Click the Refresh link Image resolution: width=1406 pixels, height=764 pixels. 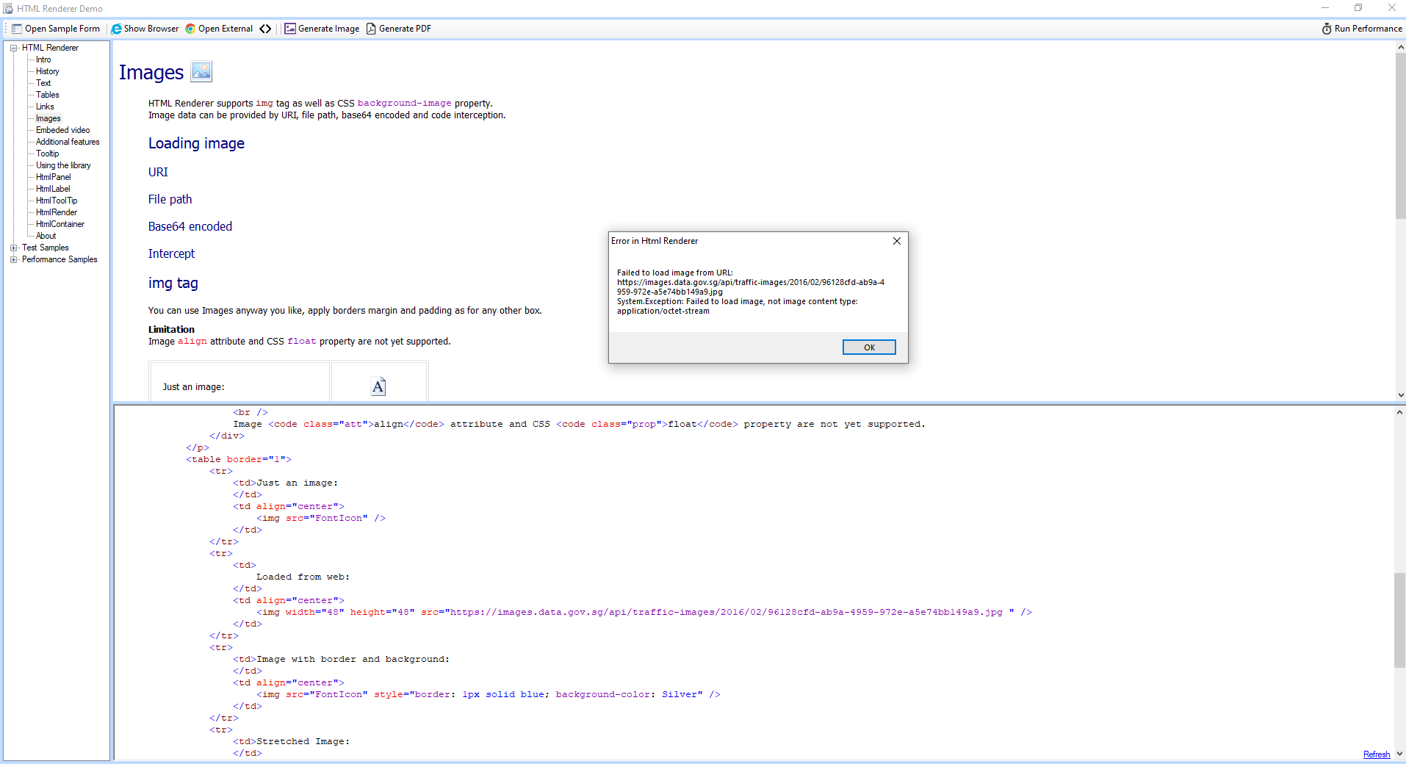click(1376, 754)
